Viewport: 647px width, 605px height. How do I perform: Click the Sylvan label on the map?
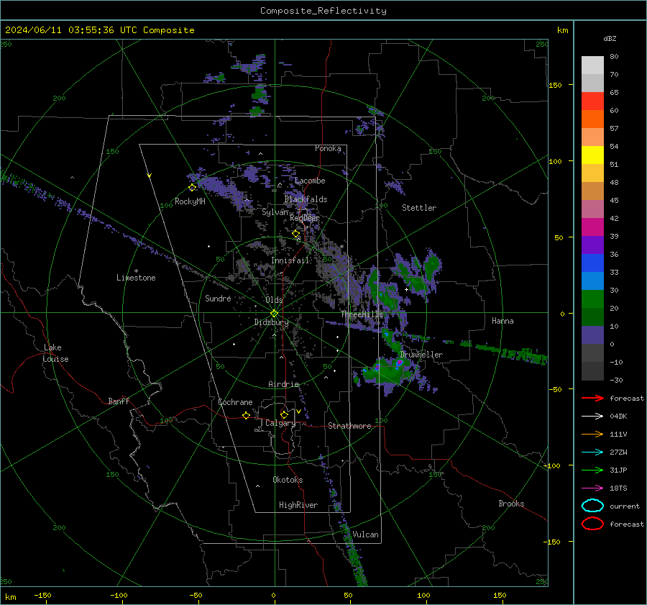275,212
